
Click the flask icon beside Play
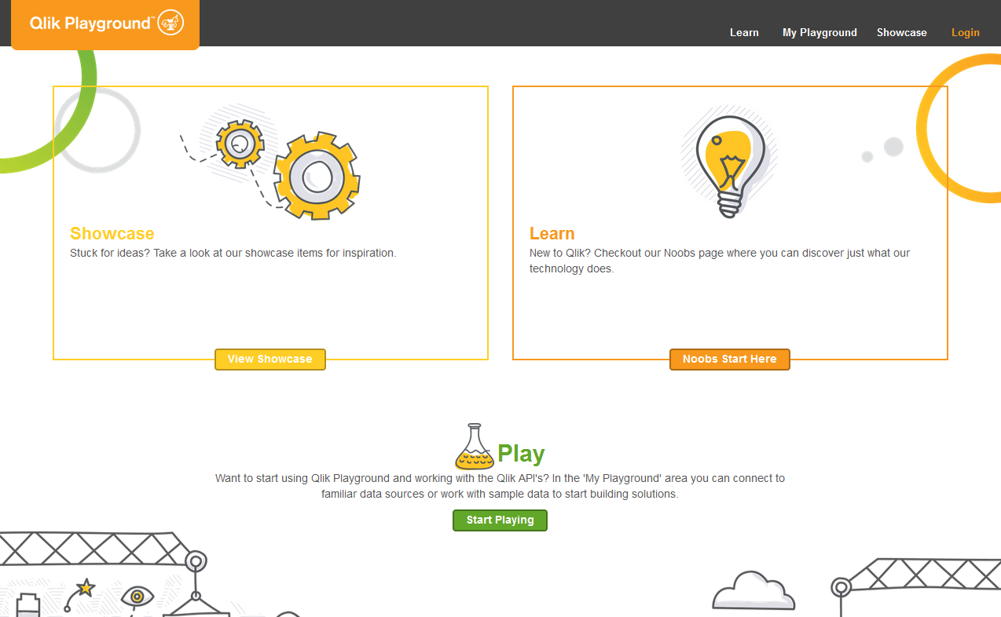(475, 447)
